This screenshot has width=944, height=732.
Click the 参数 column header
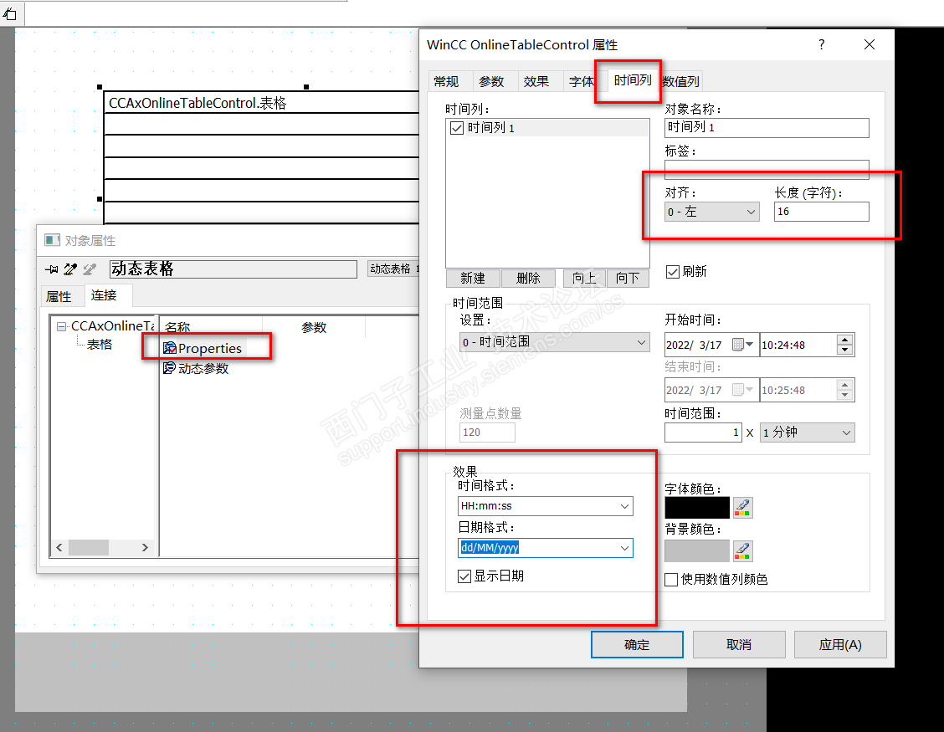click(314, 327)
